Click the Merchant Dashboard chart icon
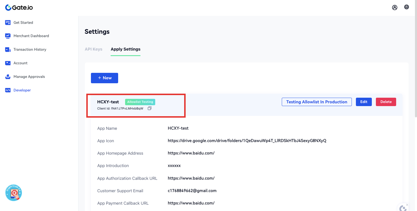The image size is (417, 211). coord(8,36)
